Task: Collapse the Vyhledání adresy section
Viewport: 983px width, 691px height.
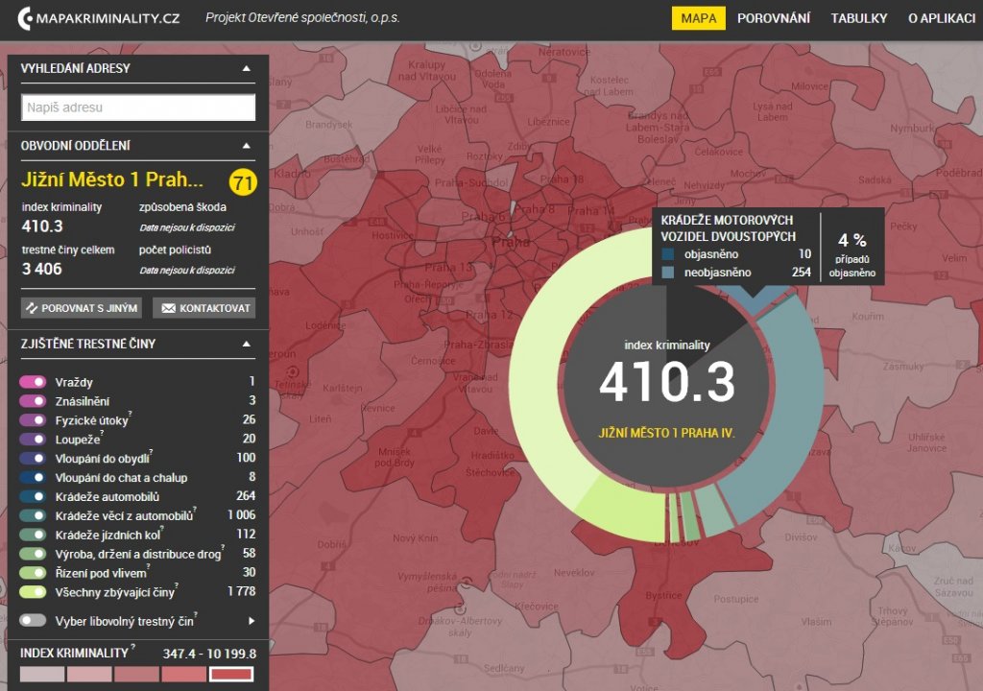Action: tap(247, 68)
